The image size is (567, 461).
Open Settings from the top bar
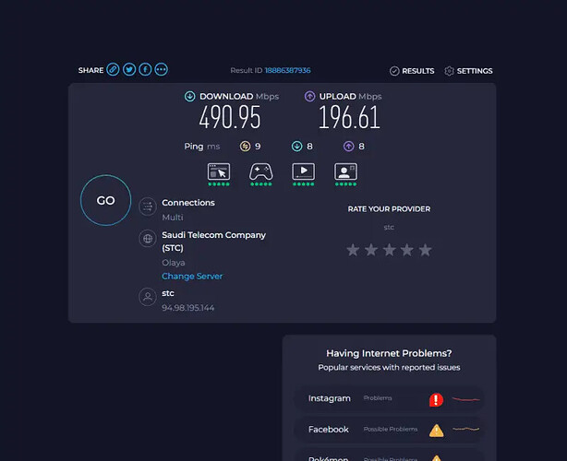[x=468, y=71]
